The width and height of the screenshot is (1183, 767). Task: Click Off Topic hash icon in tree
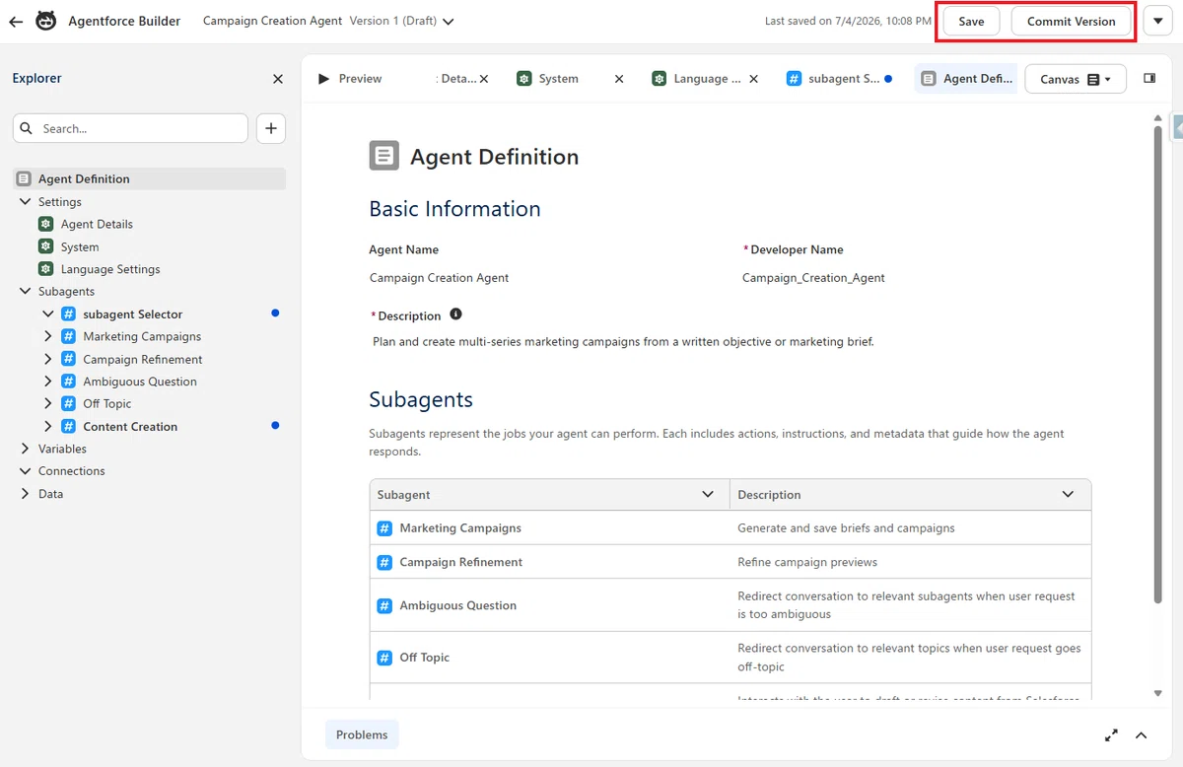click(x=68, y=403)
